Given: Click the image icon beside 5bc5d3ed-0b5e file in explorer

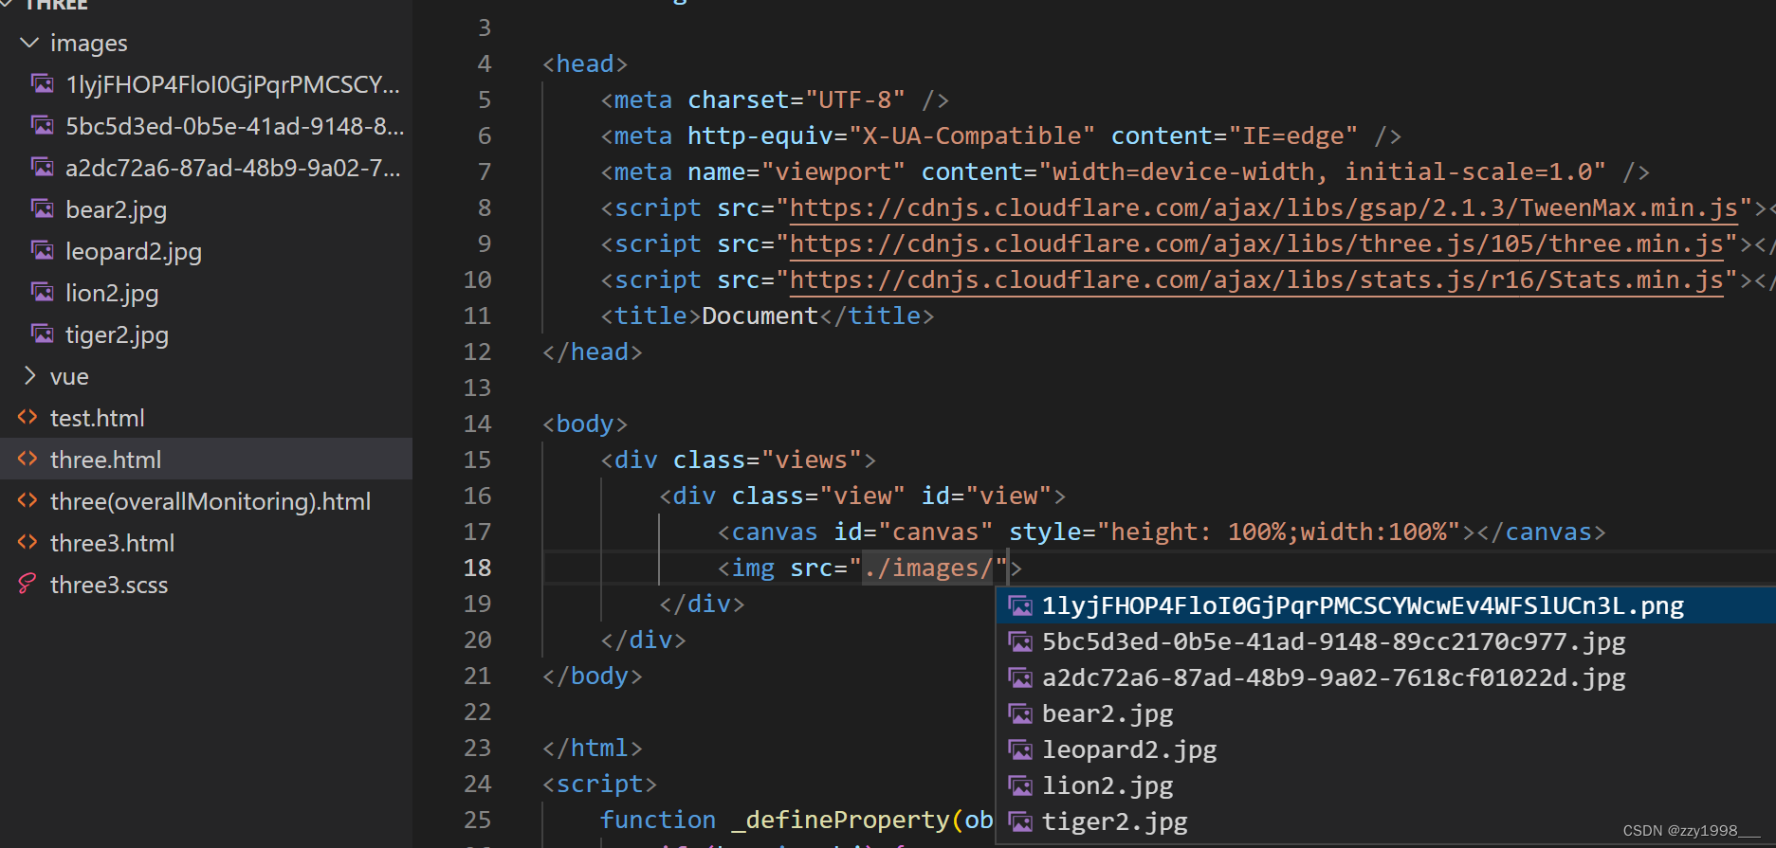Looking at the screenshot, I should [43, 126].
